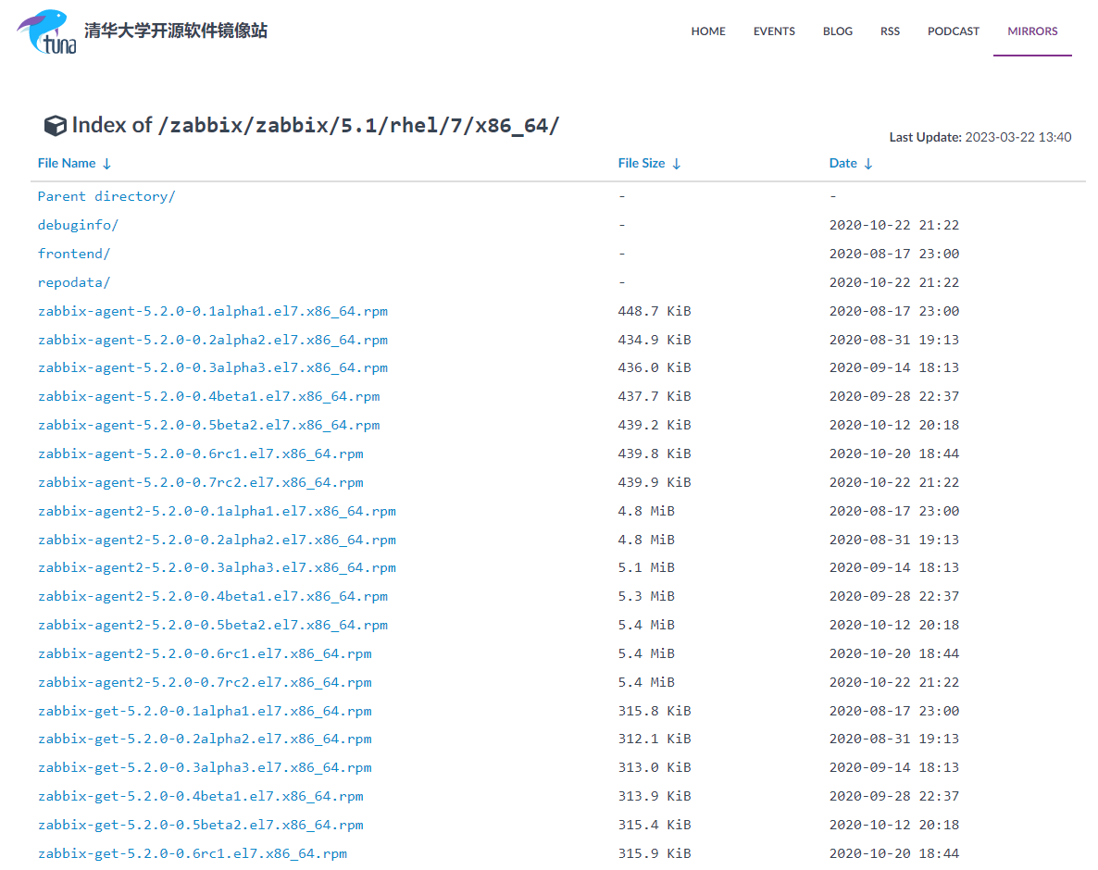Download zabbix-agent2-5.2.0-0.7rc2.el7.x86_64.rpm

tap(205, 683)
